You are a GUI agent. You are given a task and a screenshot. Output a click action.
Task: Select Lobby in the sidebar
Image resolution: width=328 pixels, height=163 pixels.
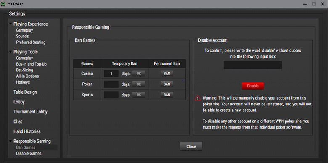[19, 102]
